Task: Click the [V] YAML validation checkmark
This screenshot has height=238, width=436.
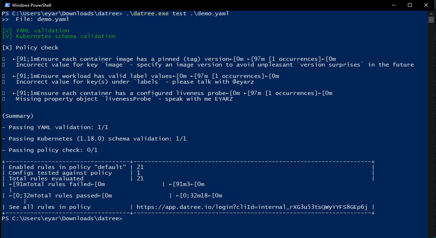Action: [x=7, y=30]
